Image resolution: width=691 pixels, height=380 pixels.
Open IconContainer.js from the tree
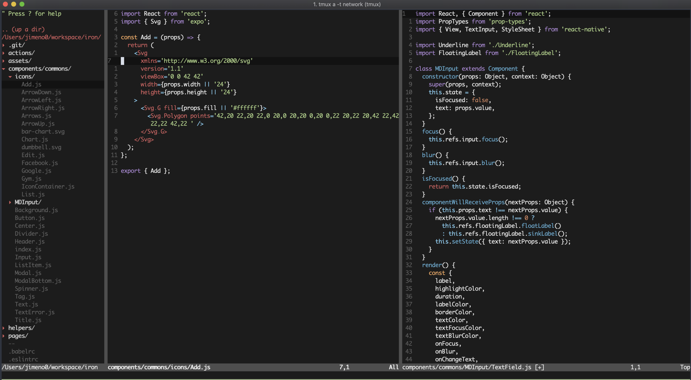click(x=48, y=187)
